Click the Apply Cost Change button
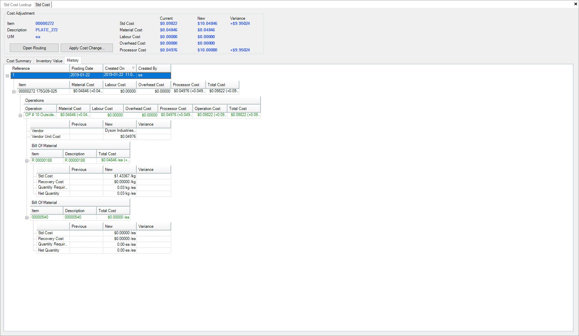The height and width of the screenshot is (336, 579). tap(87, 48)
